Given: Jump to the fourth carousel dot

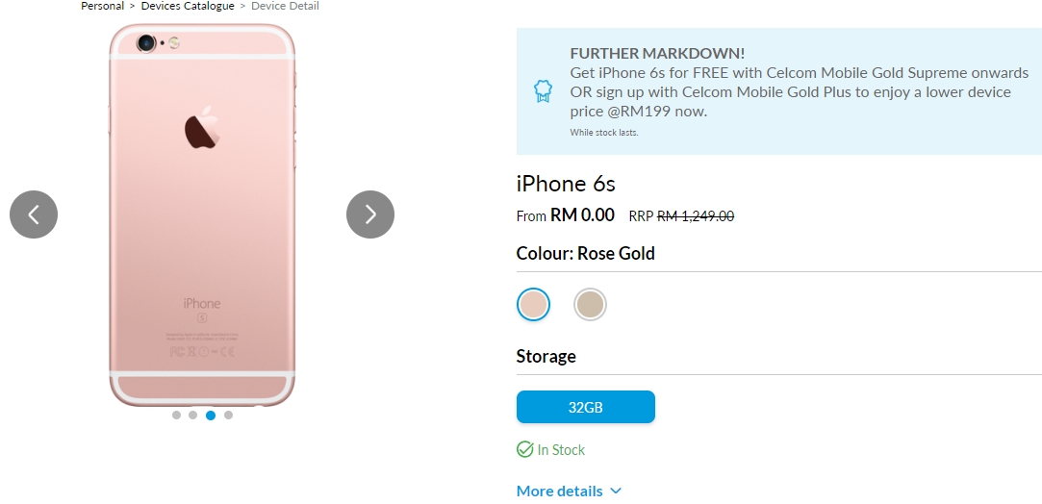Looking at the screenshot, I should tap(228, 416).
